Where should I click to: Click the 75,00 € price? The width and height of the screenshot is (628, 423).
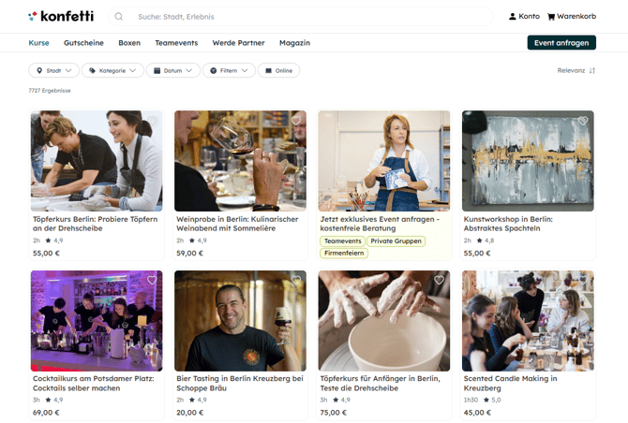click(334, 413)
